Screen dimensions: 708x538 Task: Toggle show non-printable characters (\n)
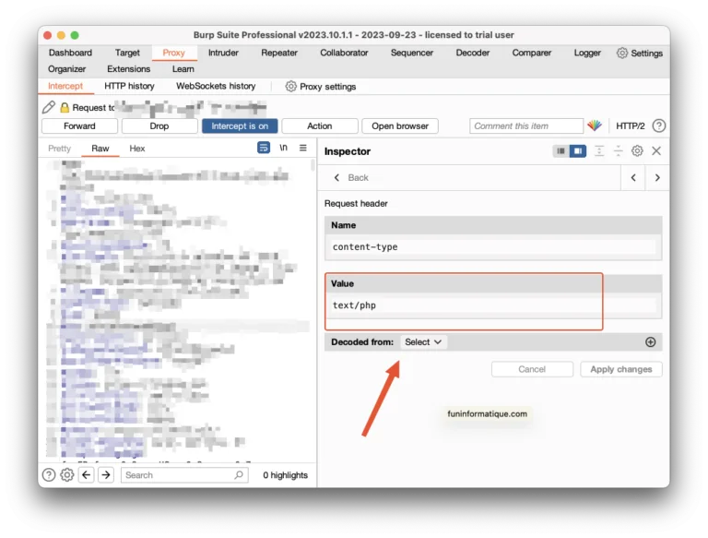tap(283, 148)
